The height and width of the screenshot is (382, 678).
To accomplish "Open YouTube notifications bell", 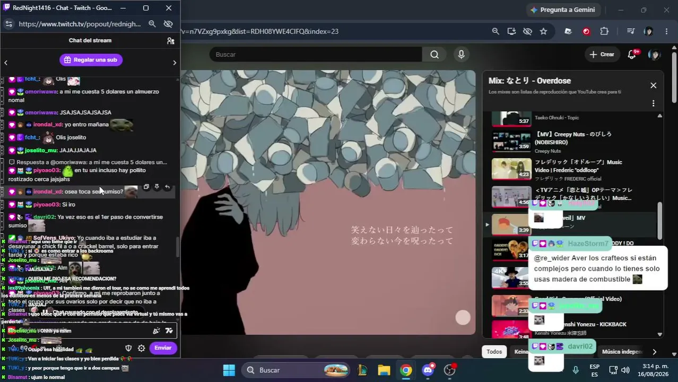I will pyautogui.click(x=632, y=54).
